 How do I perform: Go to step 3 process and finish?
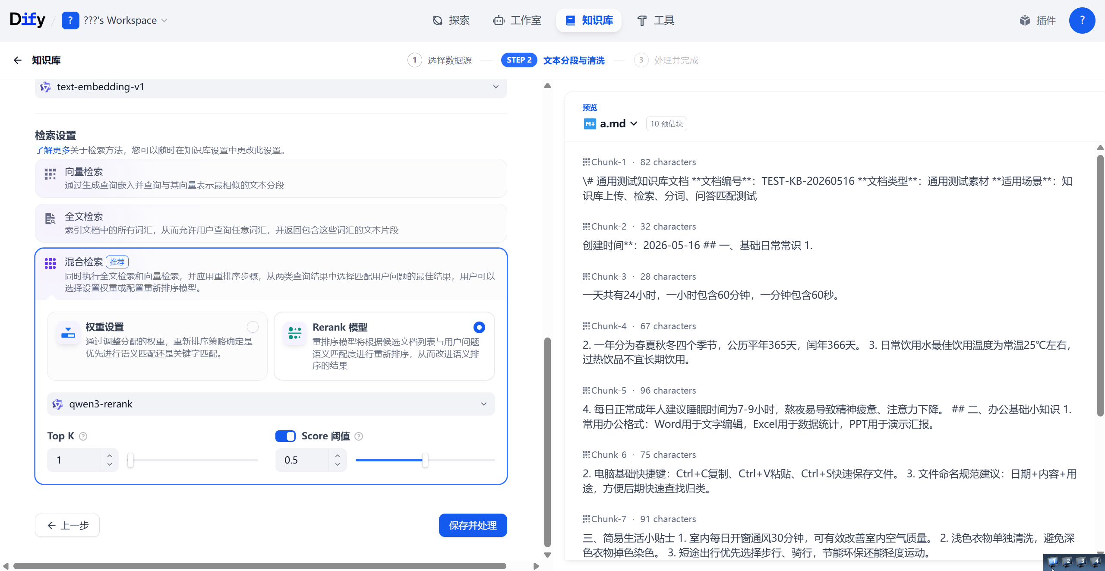point(666,60)
